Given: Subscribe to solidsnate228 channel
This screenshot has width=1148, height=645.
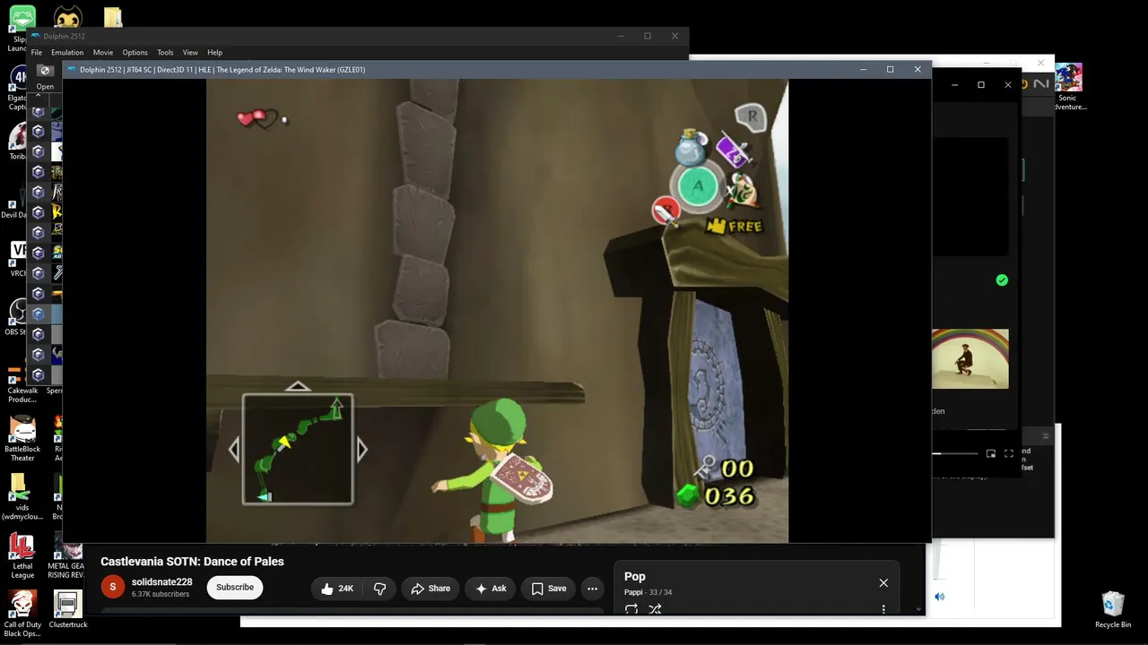Looking at the screenshot, I should click(235, 588).
